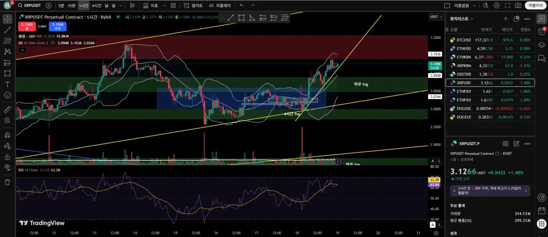This screenshot has height=237, width=548.
Task: Take a chart snapshot with camera icon
Action: pos(518,5)
